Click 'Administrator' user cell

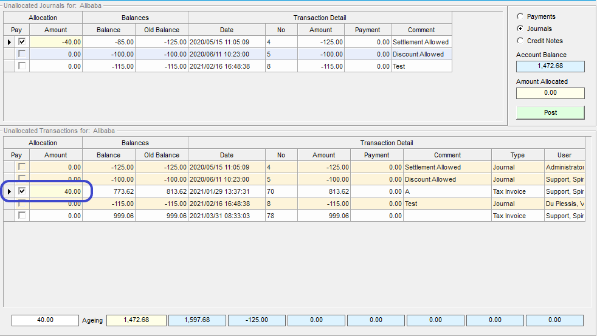click(565, 167)
